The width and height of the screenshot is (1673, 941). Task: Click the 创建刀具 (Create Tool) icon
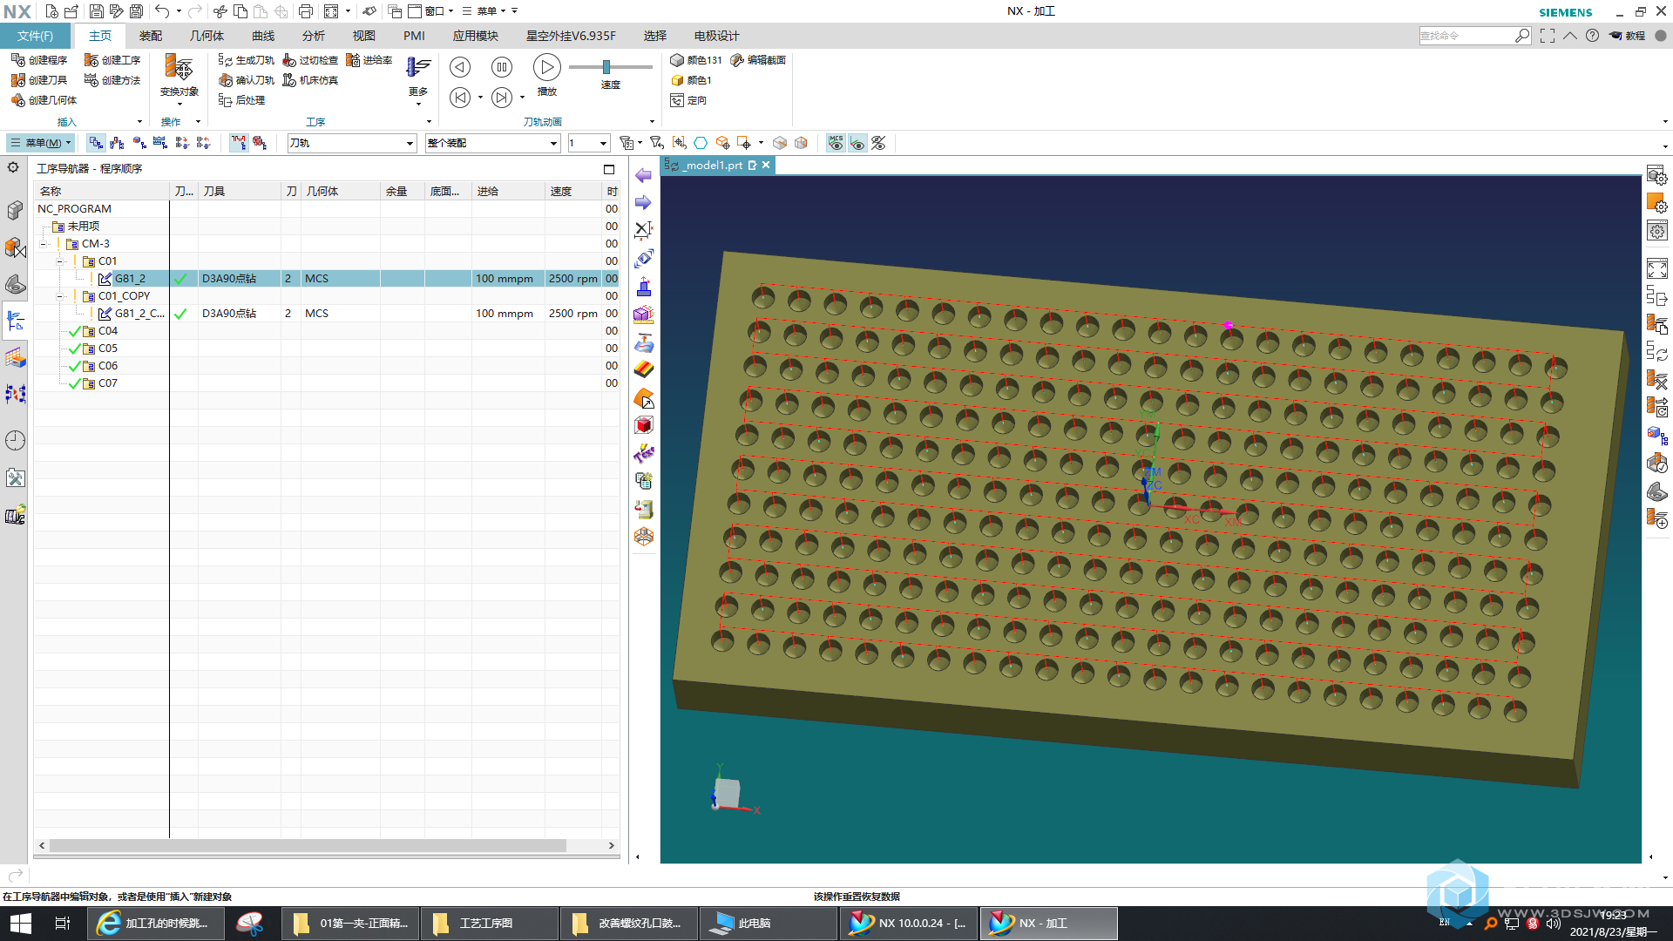coord(18,80)
